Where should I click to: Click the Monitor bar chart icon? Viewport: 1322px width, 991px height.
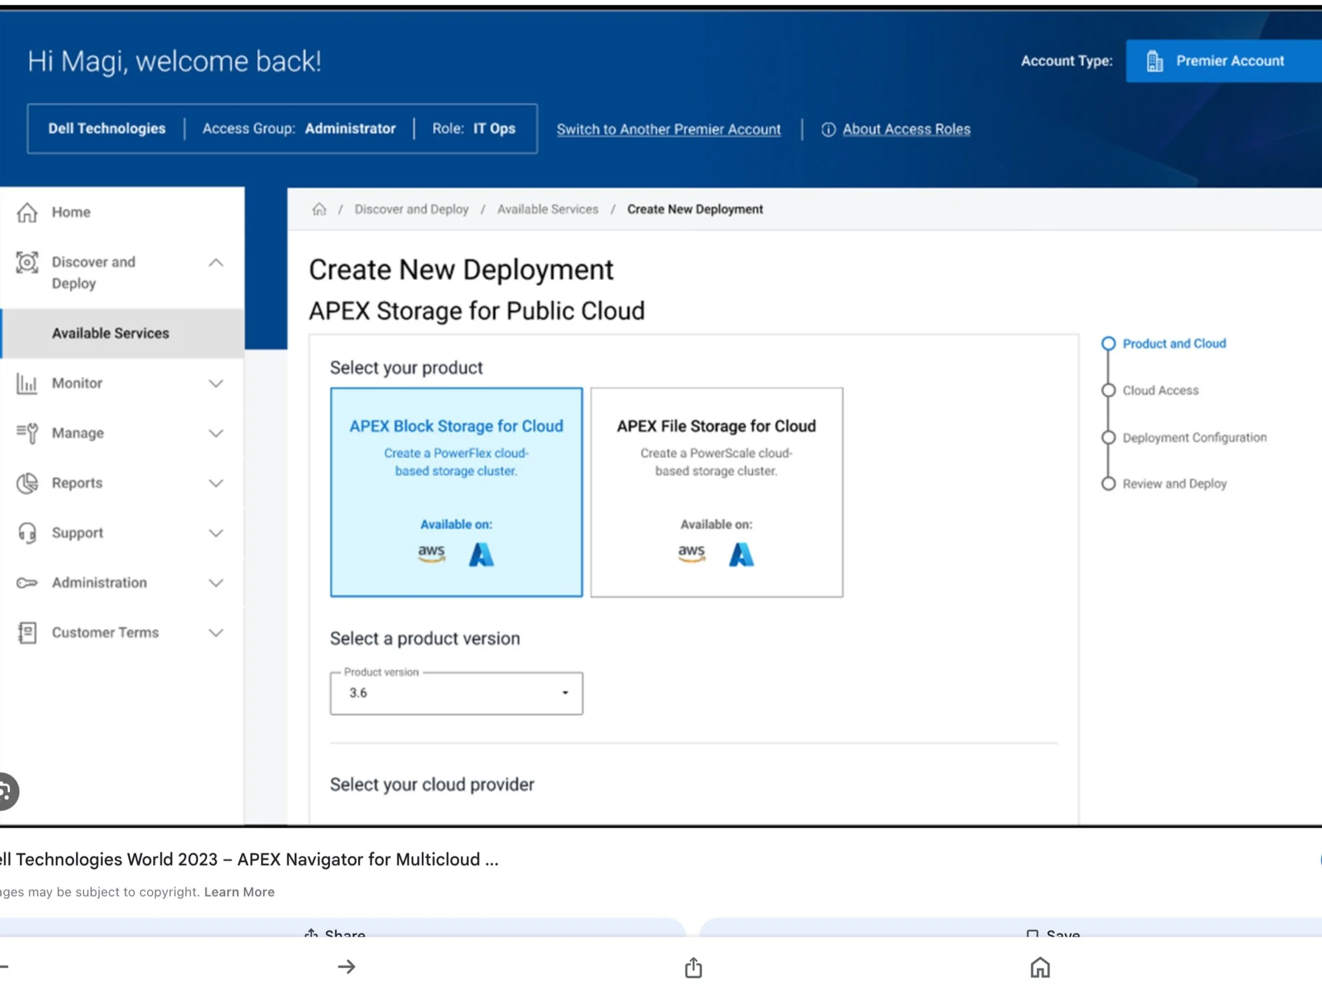pos(27,383)
